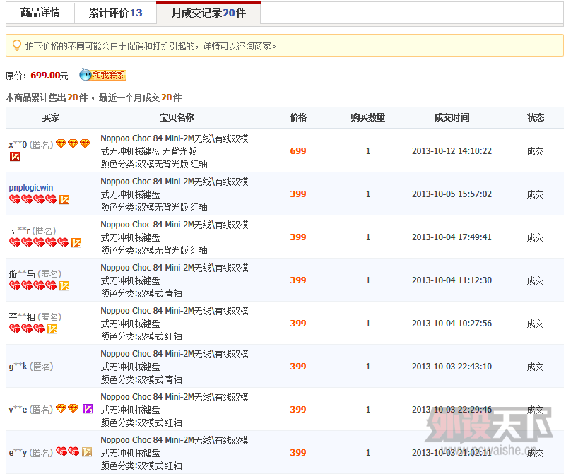Image resolution: width=566 pixels, height=474 pixels.
Task: Click product title in the 2013-10-12 order row
Action: pyautogui.click(x=175, y=145)
